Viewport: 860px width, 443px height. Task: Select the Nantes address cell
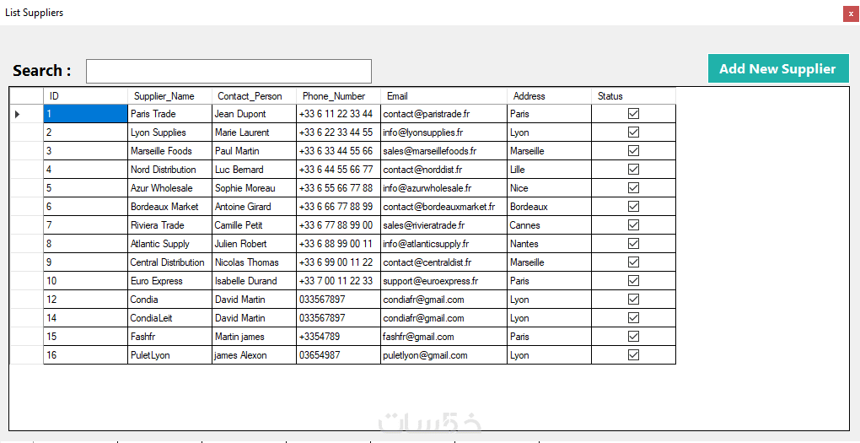tap(550, 244)
